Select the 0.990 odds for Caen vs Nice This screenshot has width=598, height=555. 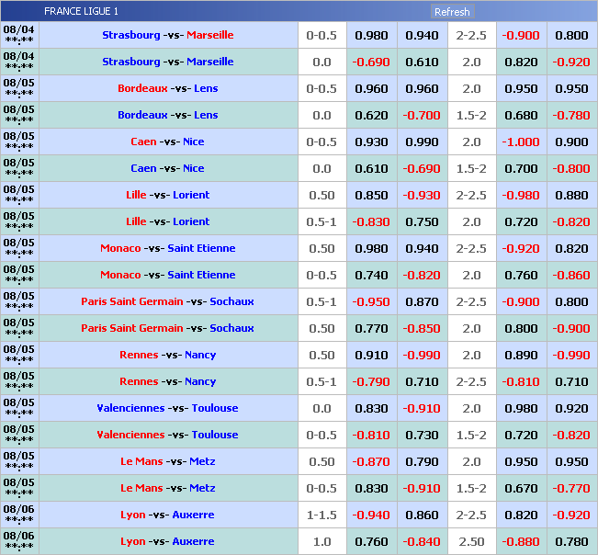422,142
